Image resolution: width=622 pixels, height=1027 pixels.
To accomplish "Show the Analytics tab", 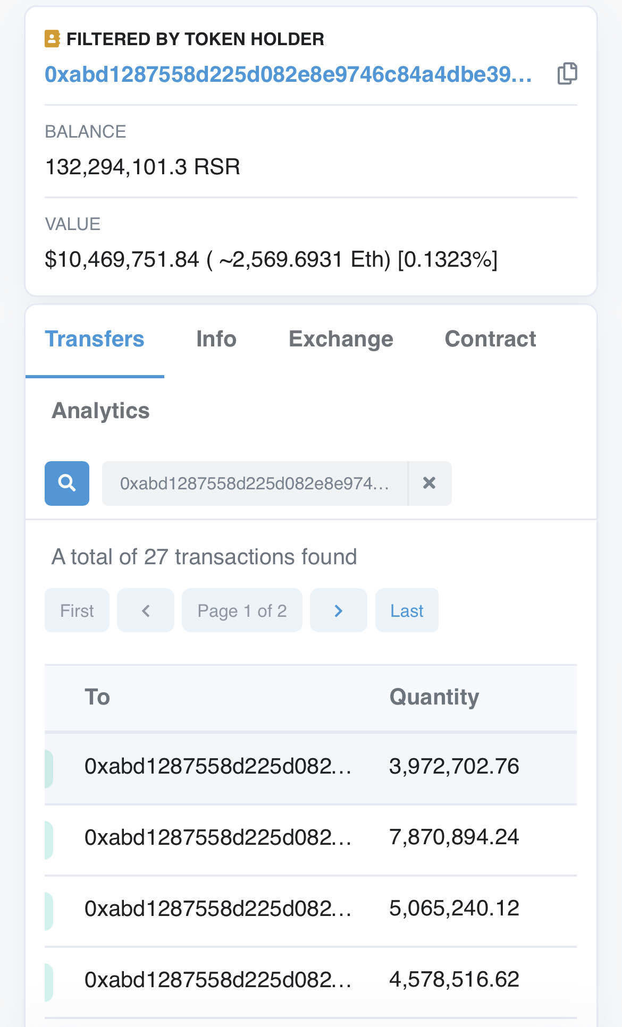I will click(100, 411).
